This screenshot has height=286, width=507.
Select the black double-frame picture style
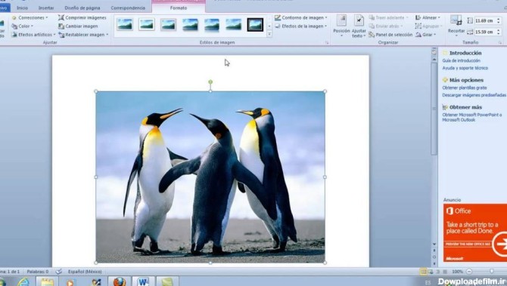click(255, 24)
